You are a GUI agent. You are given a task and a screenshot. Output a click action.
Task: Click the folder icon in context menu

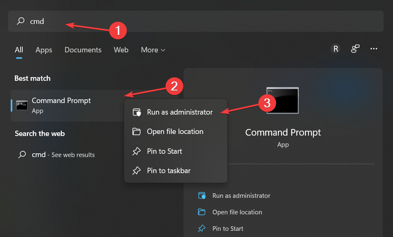pos(136,131)
